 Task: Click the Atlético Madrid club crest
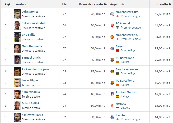(x=112, y=94)
